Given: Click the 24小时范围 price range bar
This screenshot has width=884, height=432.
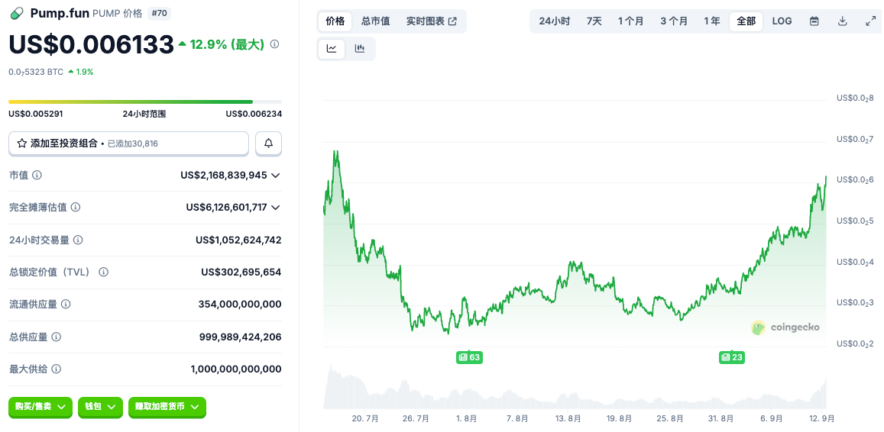Looking at the screenshot, I should [144, 102].
